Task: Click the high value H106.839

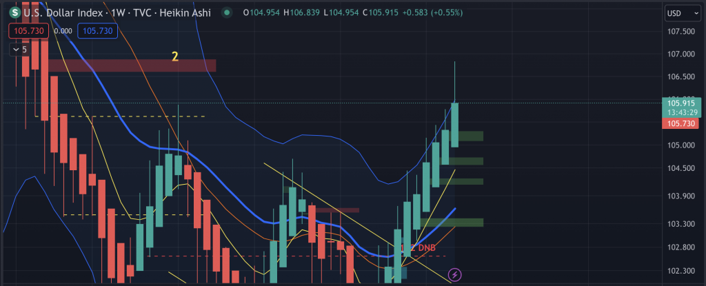Action: [x=303, y=12]
